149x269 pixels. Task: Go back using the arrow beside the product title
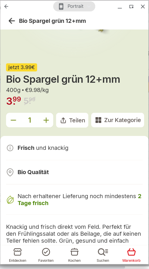point(12,21)
